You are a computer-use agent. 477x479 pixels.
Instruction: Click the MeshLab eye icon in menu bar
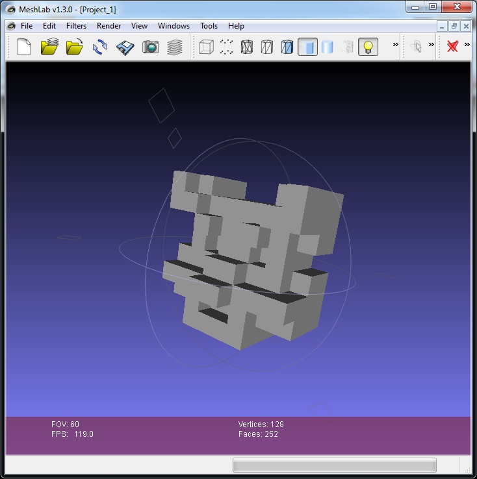(x=11, y=26)
